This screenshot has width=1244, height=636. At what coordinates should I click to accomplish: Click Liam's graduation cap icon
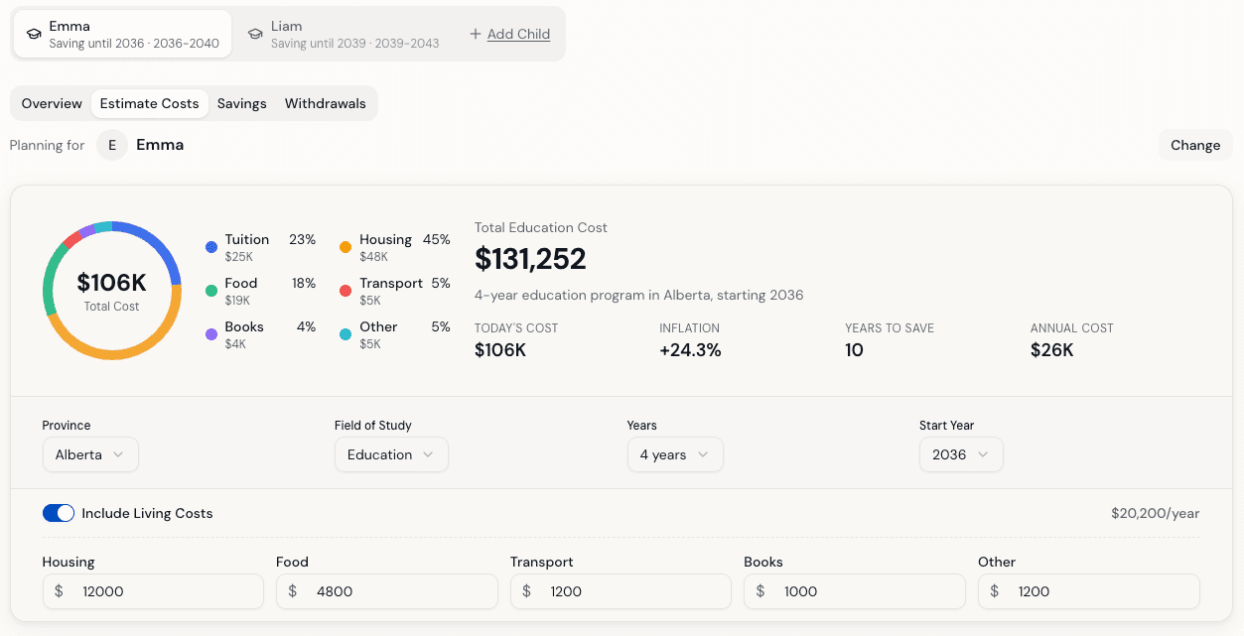[256, 33]
